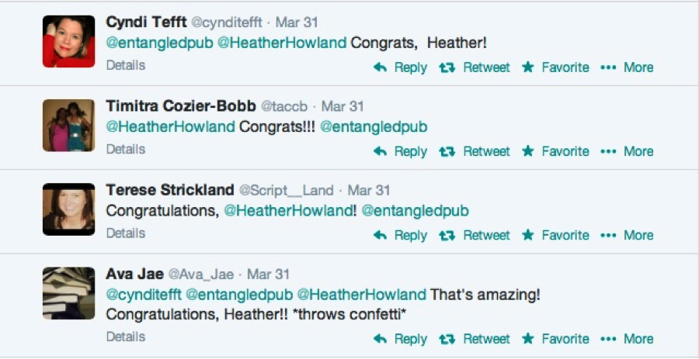The height and width of the screenshot is (359, 699).
Task: Expand Details under Cyndi Tefft's tweet
Action: coord(126,65)
